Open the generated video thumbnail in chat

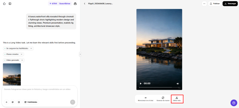tap(12, 74)
